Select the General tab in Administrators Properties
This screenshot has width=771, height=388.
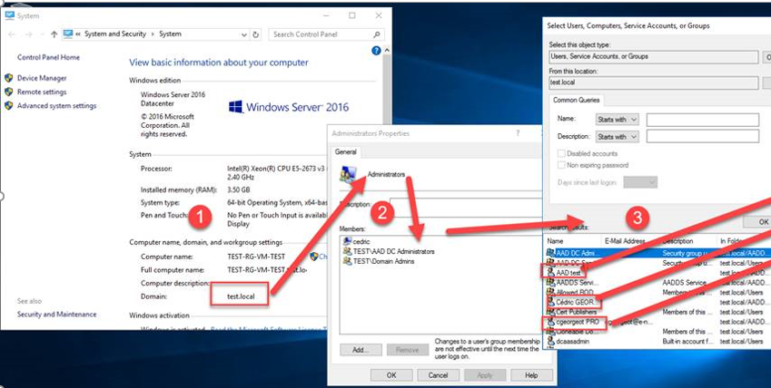(x=346, y=151)
